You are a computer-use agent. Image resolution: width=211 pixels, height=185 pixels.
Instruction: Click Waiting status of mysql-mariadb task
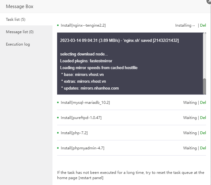(190, 103)
